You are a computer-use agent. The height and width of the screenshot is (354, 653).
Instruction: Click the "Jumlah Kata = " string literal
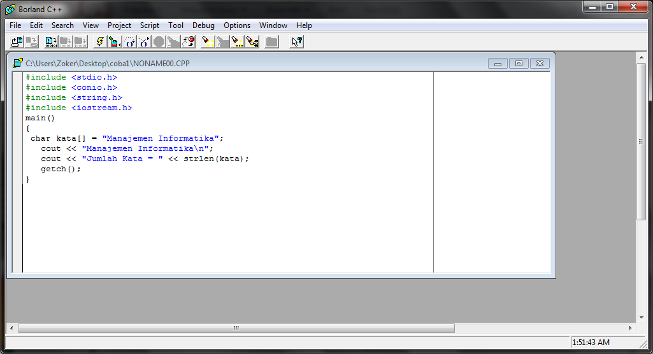tap(122, 159)
